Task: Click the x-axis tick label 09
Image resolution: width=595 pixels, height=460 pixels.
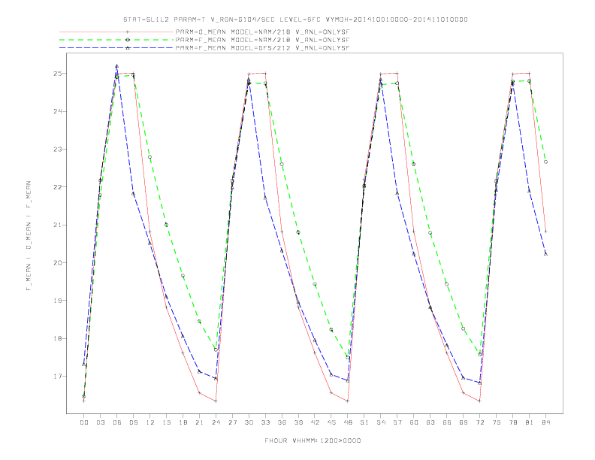Action: click(133, 422)
